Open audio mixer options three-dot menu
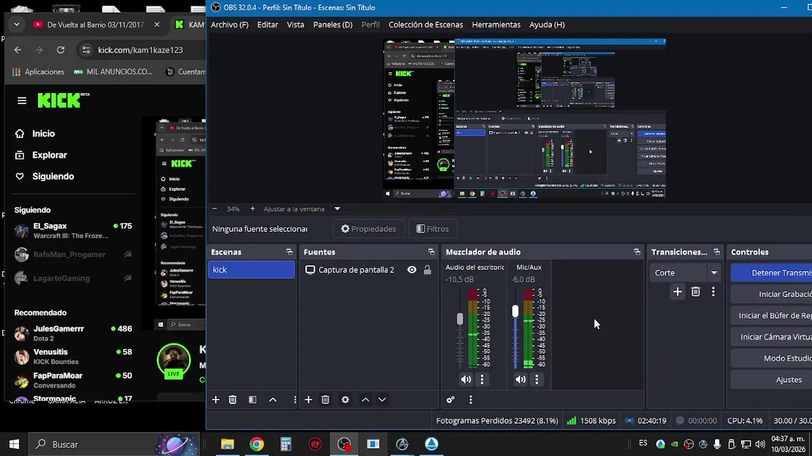This screenshot has height=456, width=812. pos(471,400)
